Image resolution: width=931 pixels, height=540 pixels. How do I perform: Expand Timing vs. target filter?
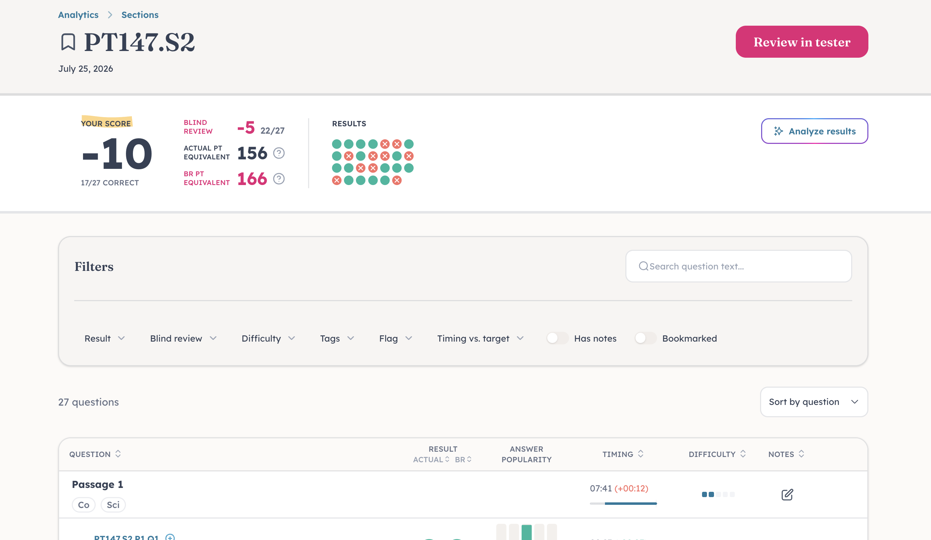click(x=480, y=338)
